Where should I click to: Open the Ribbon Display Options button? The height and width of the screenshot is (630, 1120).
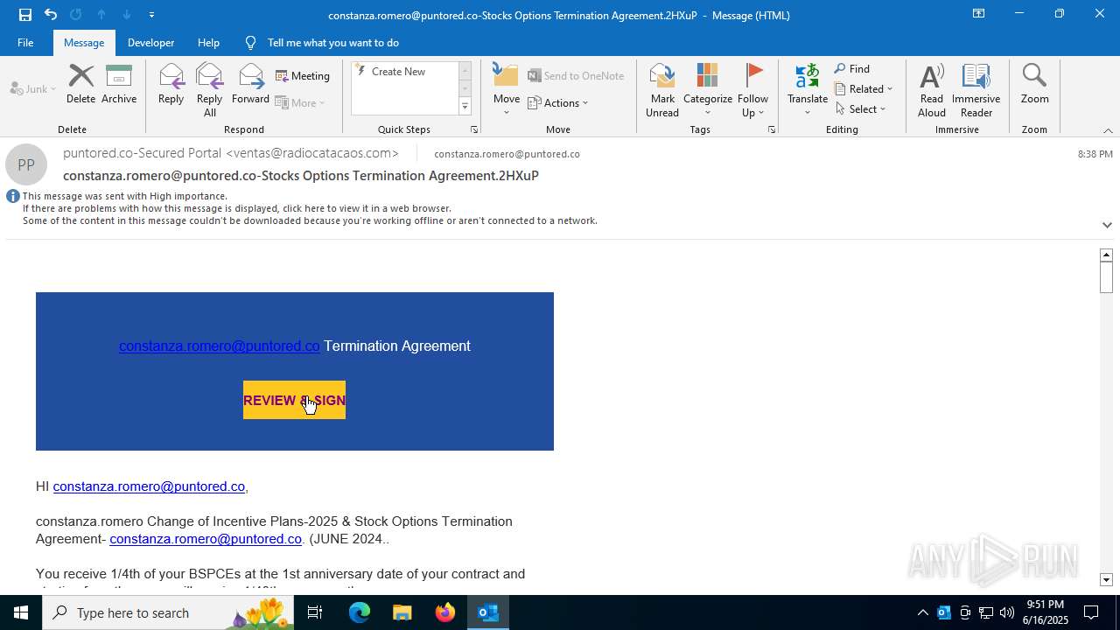point(978,14)
